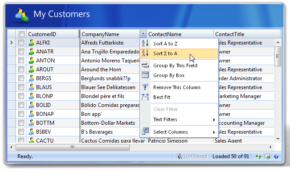Click the ContactTitle column header
290x172 pixels.
pyautogui.click(x=247, y=34)
